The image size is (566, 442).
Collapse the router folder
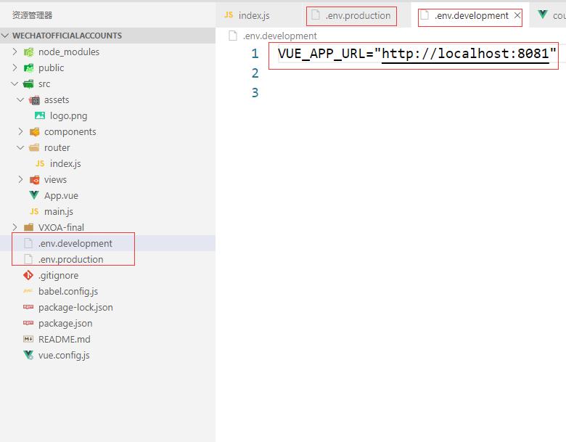[21, 148]
